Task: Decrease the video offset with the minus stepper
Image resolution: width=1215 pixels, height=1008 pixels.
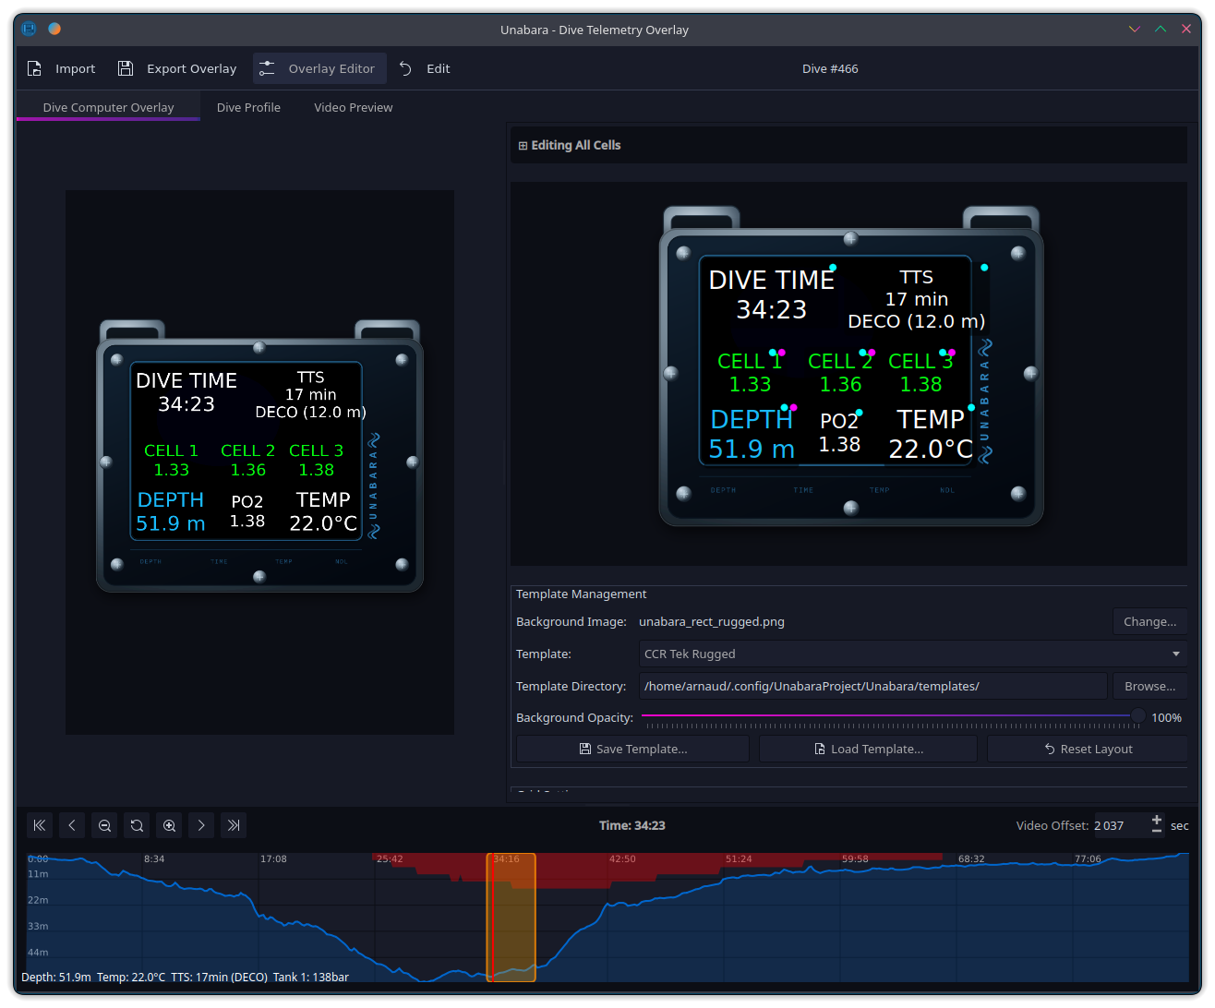Action: pos(1157,831)
